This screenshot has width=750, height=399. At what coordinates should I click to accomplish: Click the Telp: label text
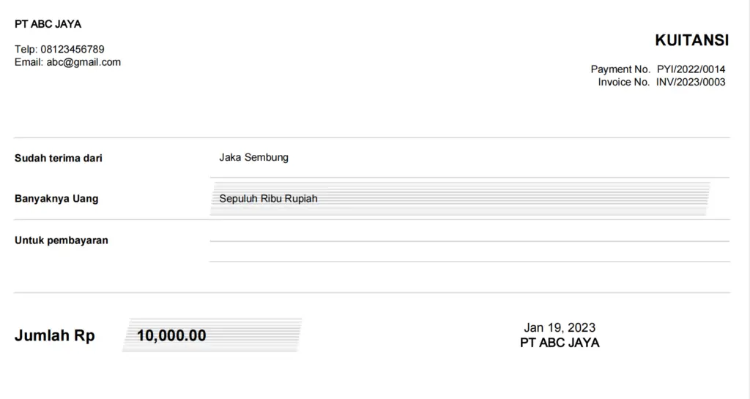click(x=26, y=49)
